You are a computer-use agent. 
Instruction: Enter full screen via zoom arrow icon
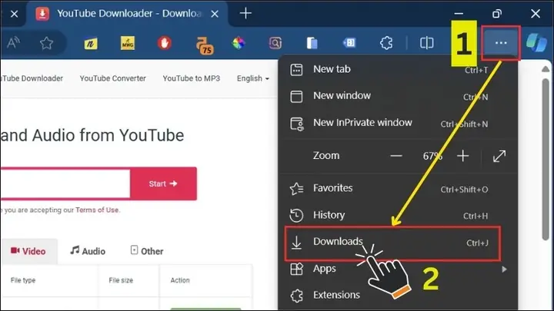coord(499,156)
